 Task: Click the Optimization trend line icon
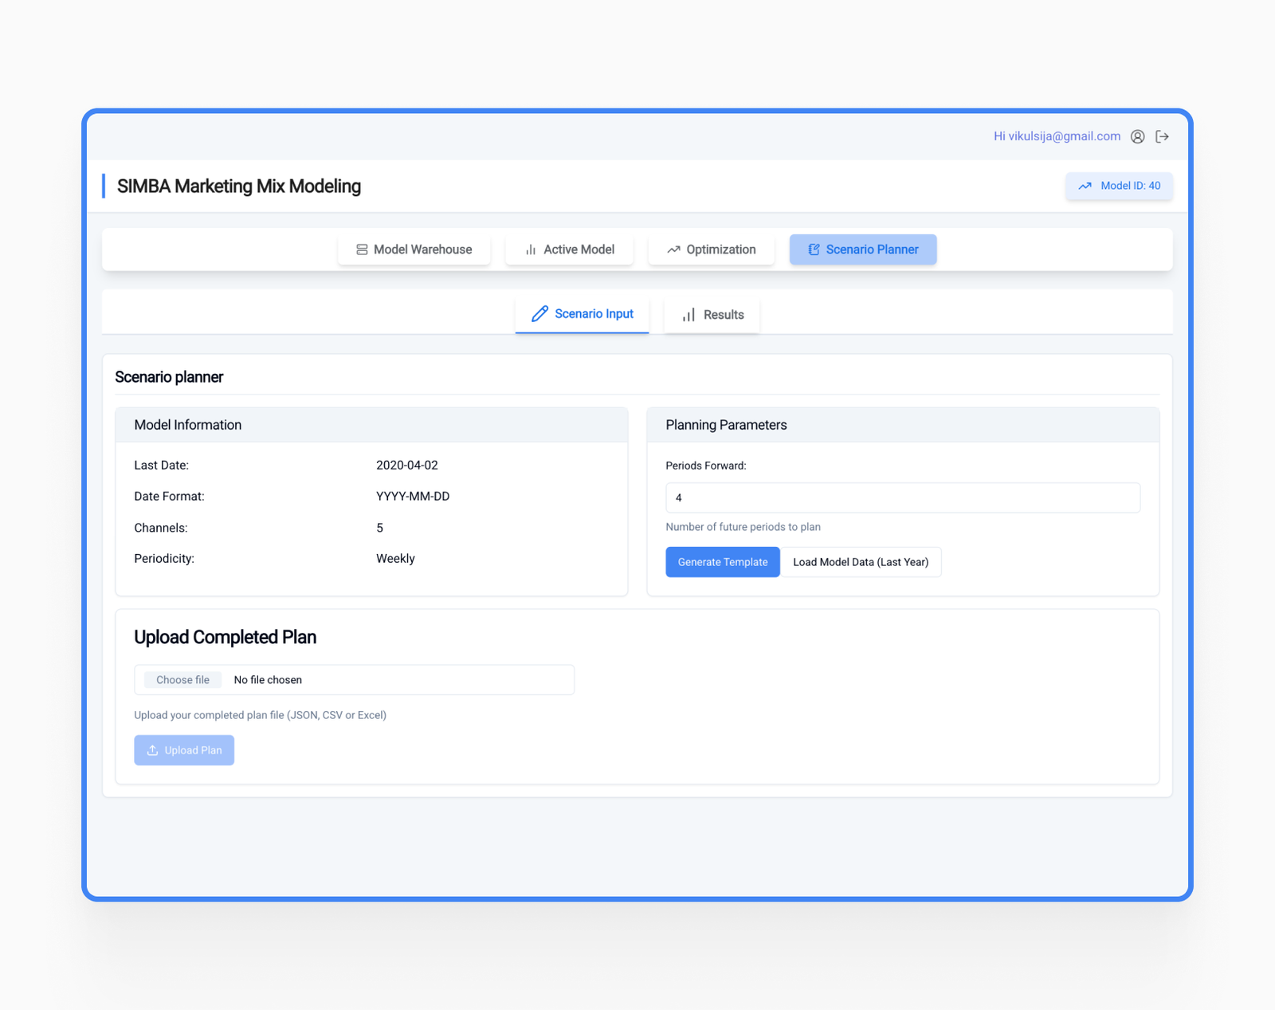pos(673,250)
